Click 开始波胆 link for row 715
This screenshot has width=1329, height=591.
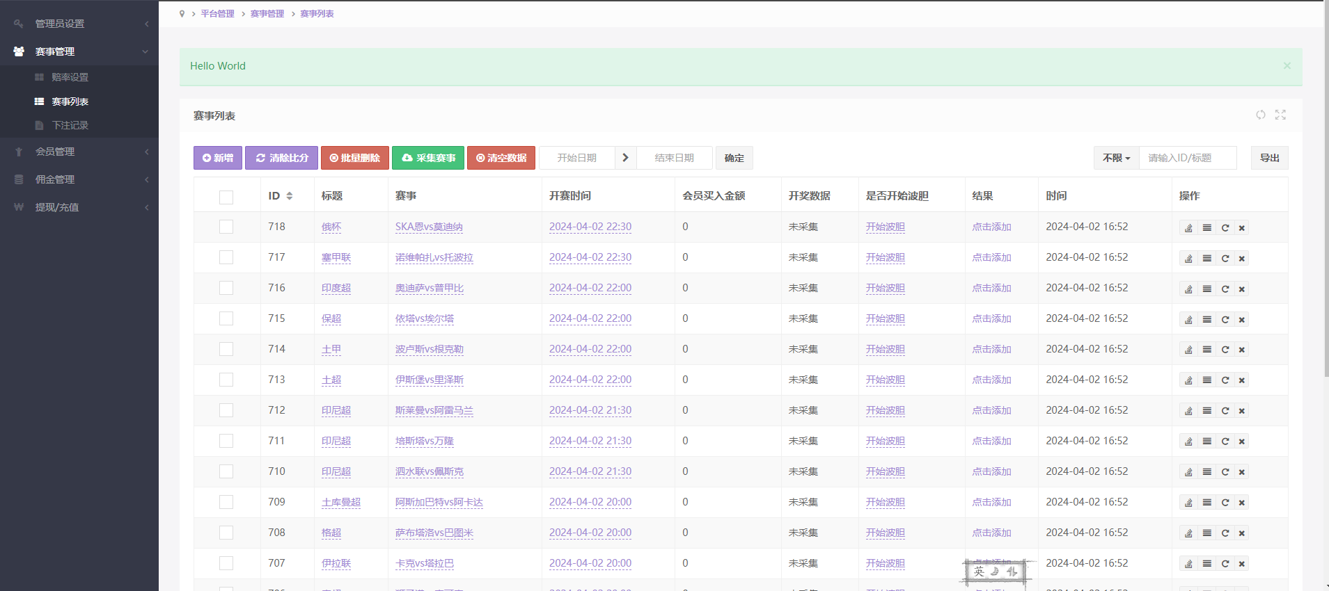(x=885, y=318)
